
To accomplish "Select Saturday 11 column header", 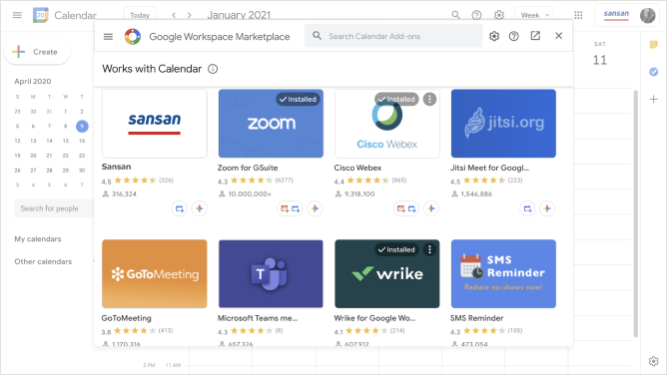I will point(600,55).
